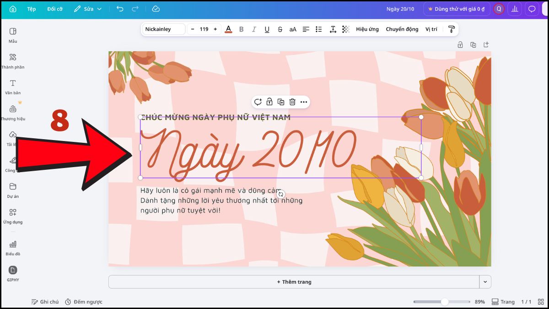Screen dimensions: 549x309
Task: Click the 1 / 1 page indicator
Action: [x=526, y=302]
